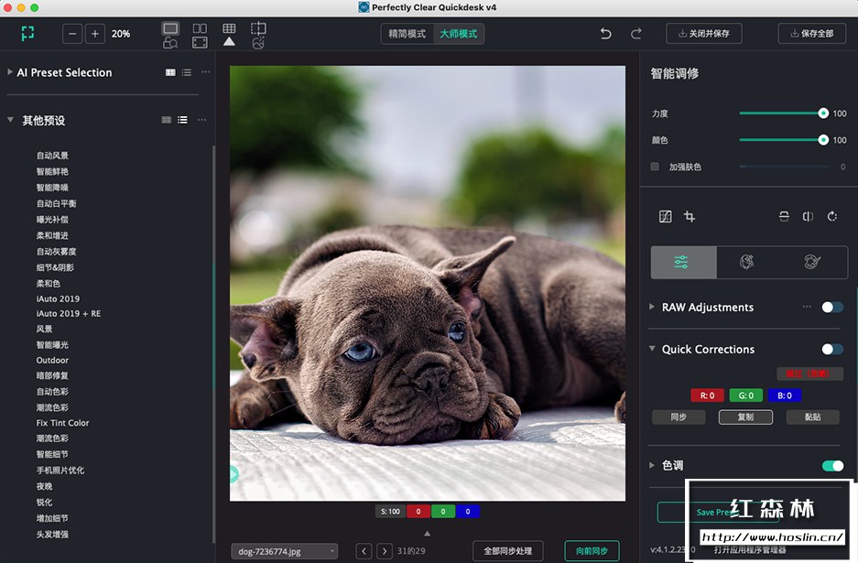The height and width of the screenshot is (563, 858).
Task: Enable the Quick Corrections toggle
Action: click(832, 349)
